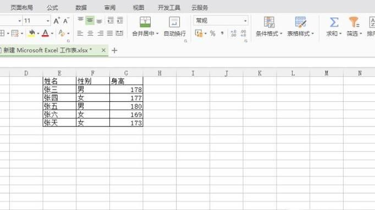Viewport: 375px width, 210px height.
Task: Click the 条件格式 conditional formatting icon
Action: pos(269,22)
